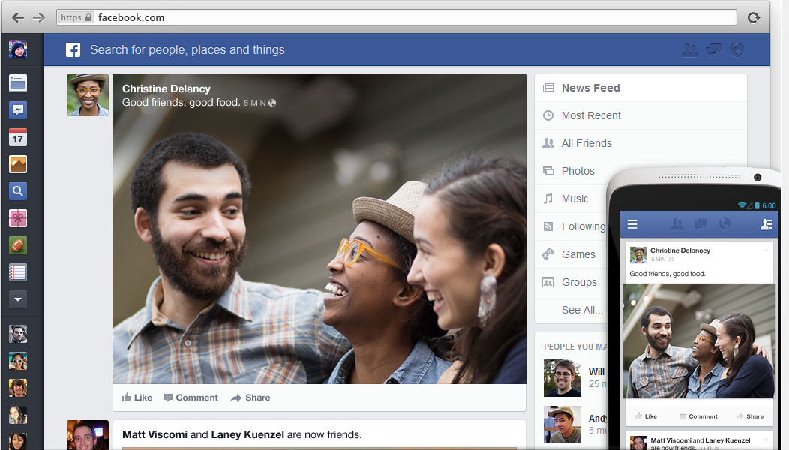This screenshot has height=450, width=789.
Task: Open post options chevron on phone post
Action: (766, 250)
